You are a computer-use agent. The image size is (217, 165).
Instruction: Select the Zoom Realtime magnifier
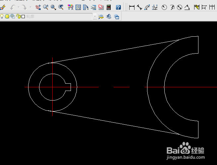tap(46, 7)
